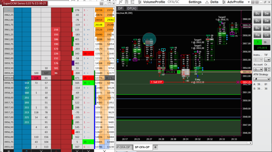Click the yellow 26148 volume cell

[x=99, y=25]
